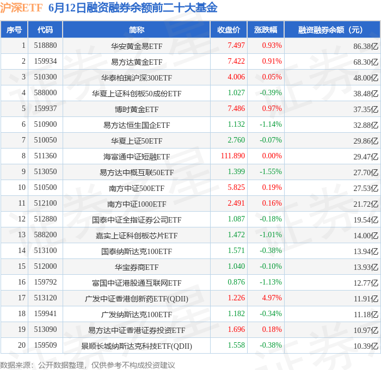The height and width of the screenshot is (370, 381).
Task: Click change value -1.01%
Action: [x=271, y=235]
